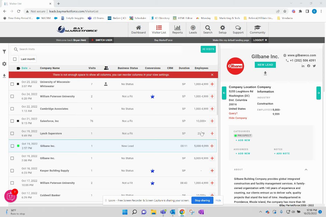The width and height of the screenshot is (326, 217).
Task: Check the University of Wisconsin-Whitewater row checkbox
Action: (x=12, y=84)
